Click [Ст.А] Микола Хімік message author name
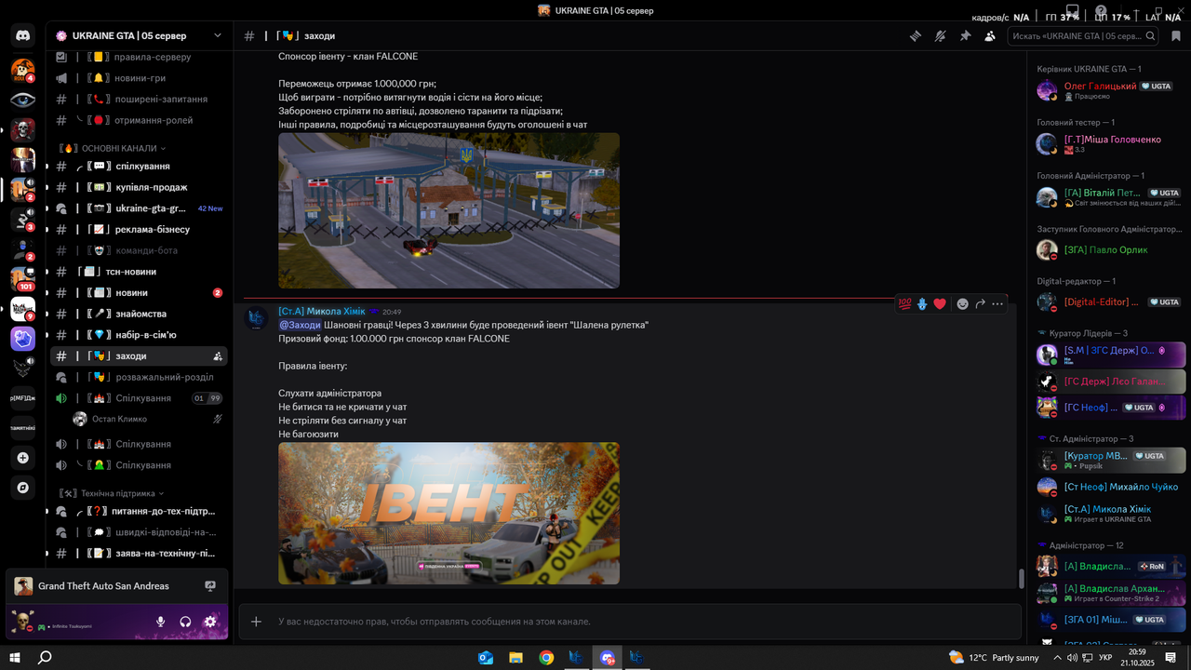This screenshot has height=670, width=1191. [322, 311]
